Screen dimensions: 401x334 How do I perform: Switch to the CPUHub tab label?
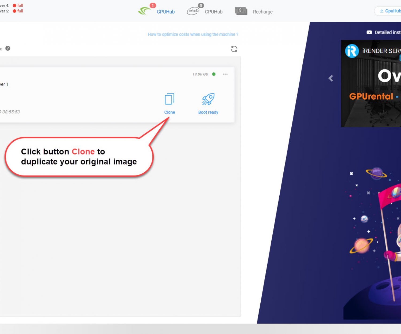214,12
